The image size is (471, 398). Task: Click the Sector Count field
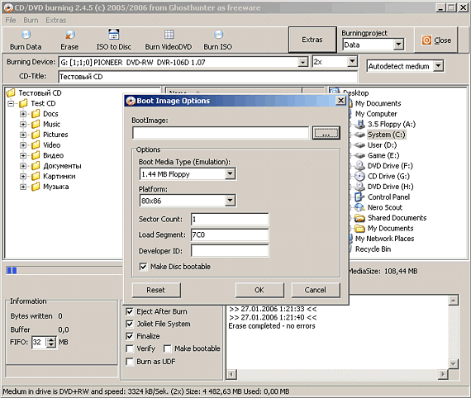click(x=230, y=219)
